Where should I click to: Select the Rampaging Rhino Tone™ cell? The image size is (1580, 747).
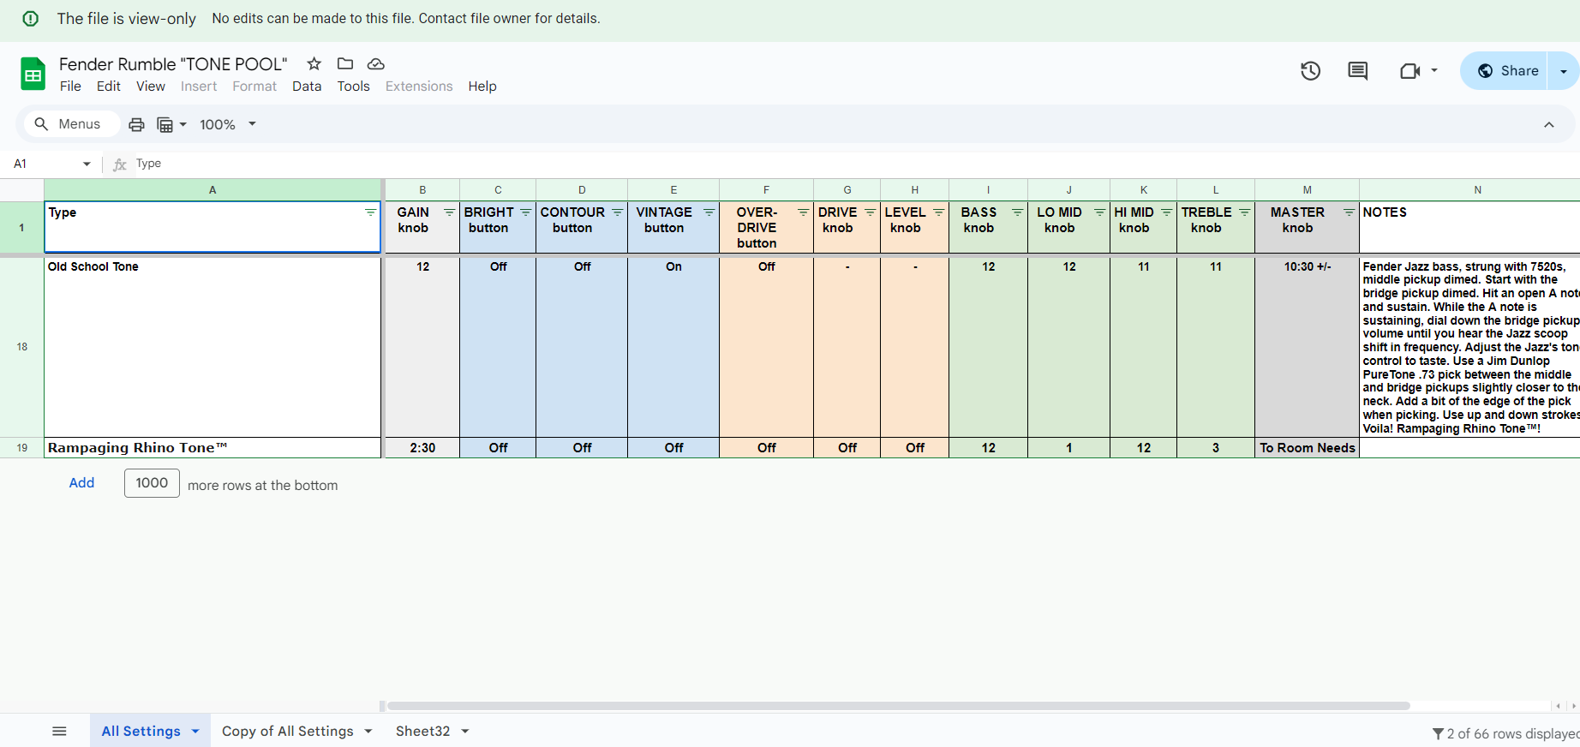212,448
